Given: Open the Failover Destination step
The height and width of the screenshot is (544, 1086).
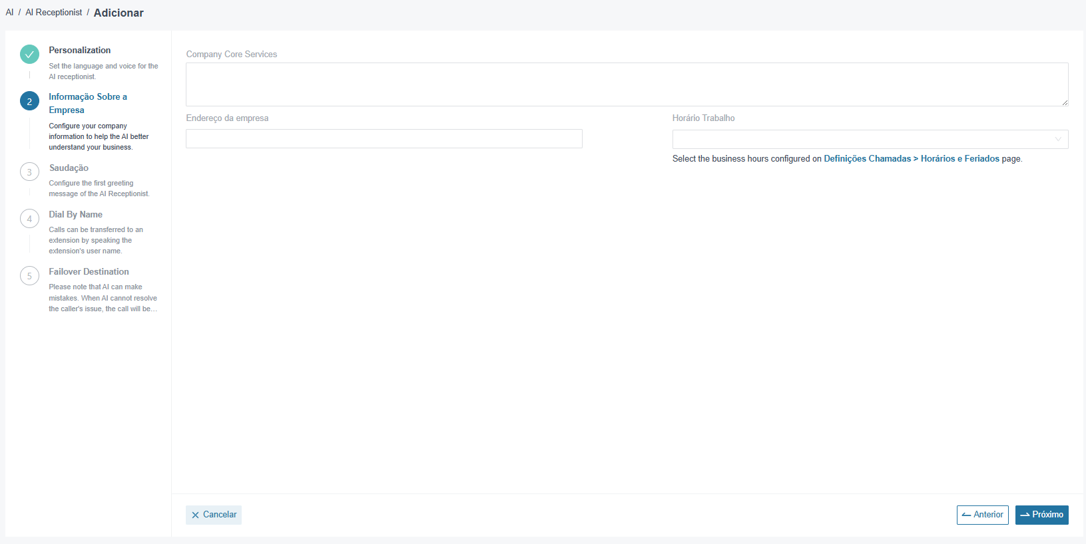Looking at the screenshot, I should (89, 272).
